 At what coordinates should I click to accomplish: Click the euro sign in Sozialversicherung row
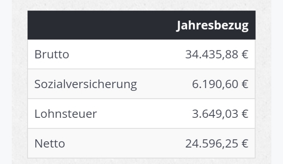click(245, 84)
